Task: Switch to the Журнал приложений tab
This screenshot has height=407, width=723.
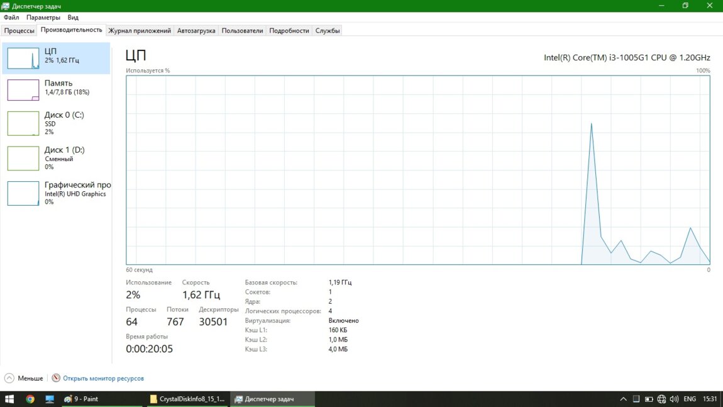Action: [140, 30]
